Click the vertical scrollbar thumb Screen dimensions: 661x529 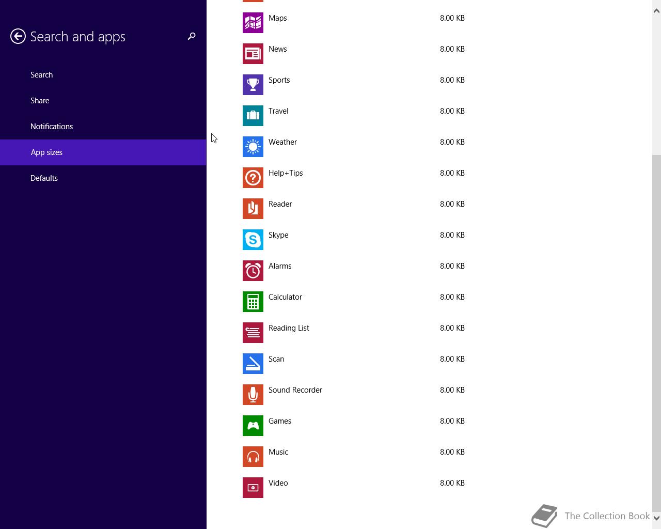656,333
